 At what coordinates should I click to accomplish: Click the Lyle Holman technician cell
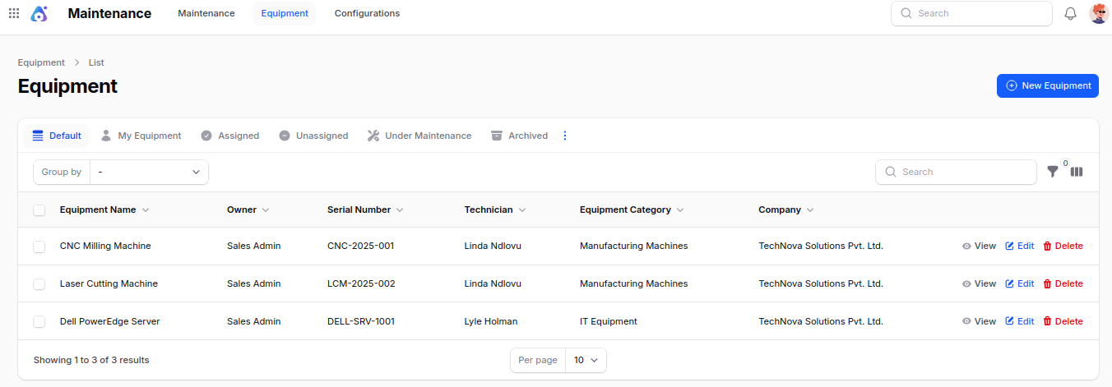coord(491,321)
